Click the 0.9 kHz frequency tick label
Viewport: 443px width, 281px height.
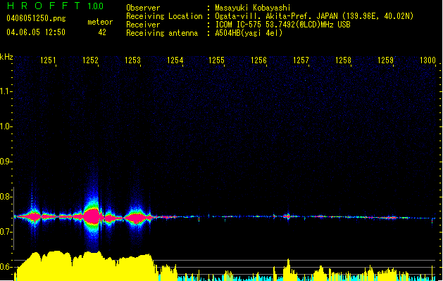(6, 162)
